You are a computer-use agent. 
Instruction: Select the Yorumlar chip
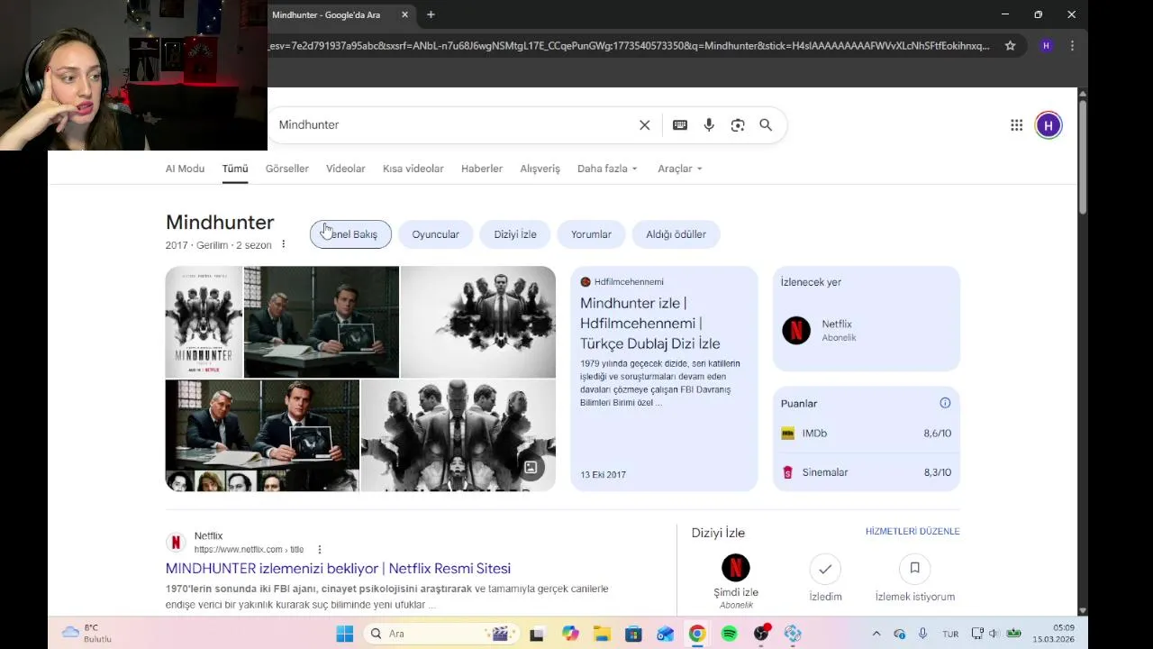(591, 234)
